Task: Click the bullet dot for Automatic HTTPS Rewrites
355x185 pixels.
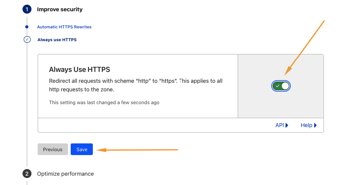Action: coord(27,27)
